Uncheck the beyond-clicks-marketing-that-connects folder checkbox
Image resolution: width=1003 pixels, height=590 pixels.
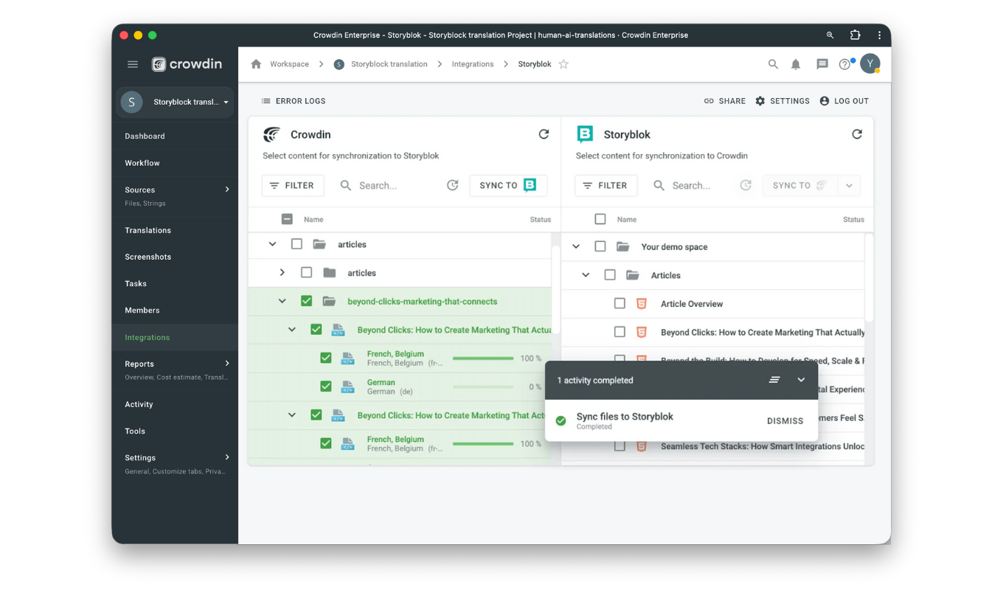(306, 301)
